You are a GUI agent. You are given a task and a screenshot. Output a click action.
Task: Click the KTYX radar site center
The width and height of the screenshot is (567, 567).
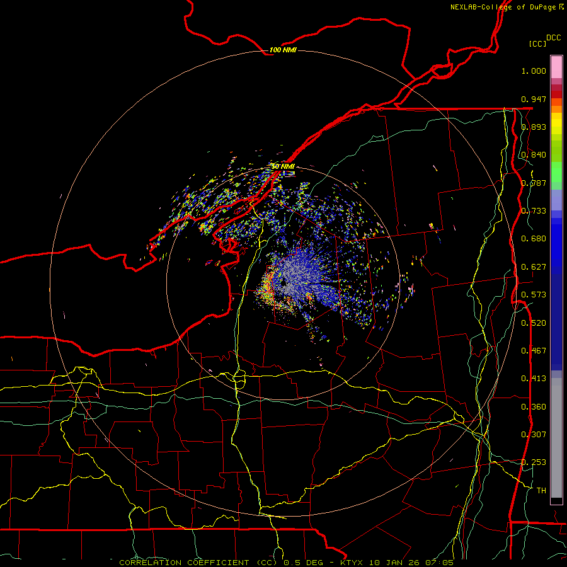click(x=284, y=284)
